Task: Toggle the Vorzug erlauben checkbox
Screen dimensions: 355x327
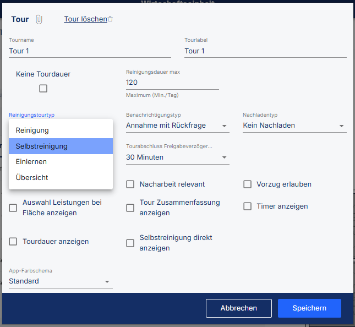Action: point(248,184)
